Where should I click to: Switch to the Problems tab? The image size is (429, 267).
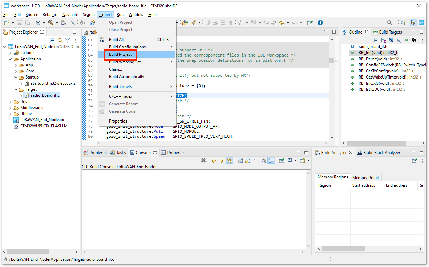[x=95, y=153]
